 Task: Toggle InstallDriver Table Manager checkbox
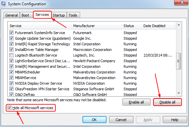tap(12, 50)
